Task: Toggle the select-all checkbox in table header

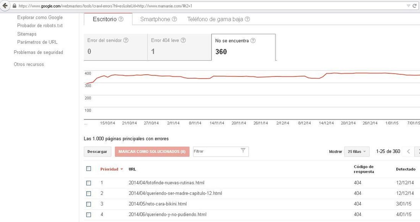Action: pyautogui.click(x=89, y=169)
